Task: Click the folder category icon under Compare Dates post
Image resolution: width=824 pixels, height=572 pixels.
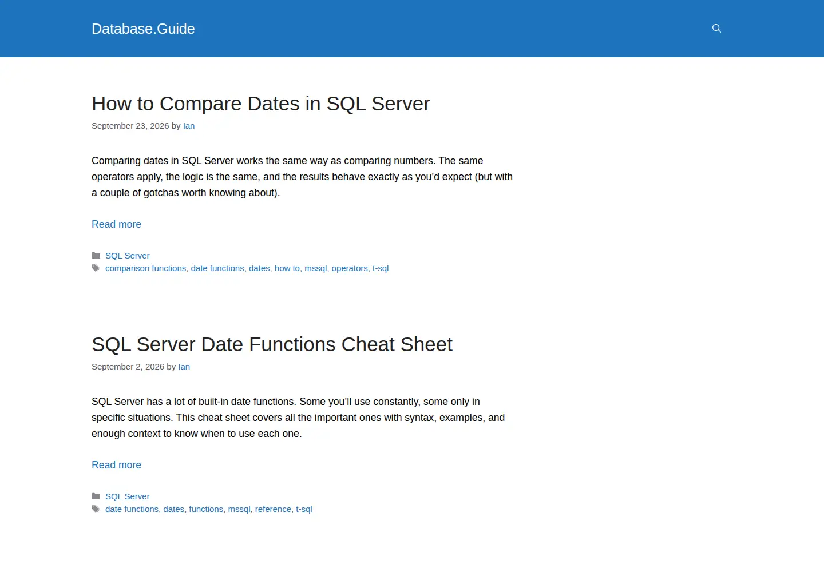Action: pos(96,256)
